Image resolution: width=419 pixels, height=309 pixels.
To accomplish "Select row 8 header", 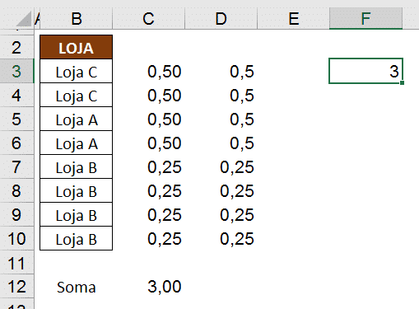I will 16,190.
